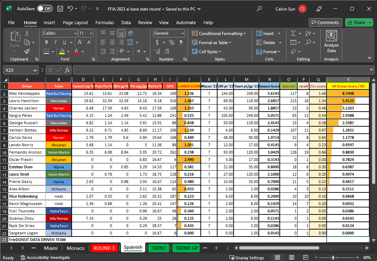Open the Name Box dropdown arrow

coord(35,70)
